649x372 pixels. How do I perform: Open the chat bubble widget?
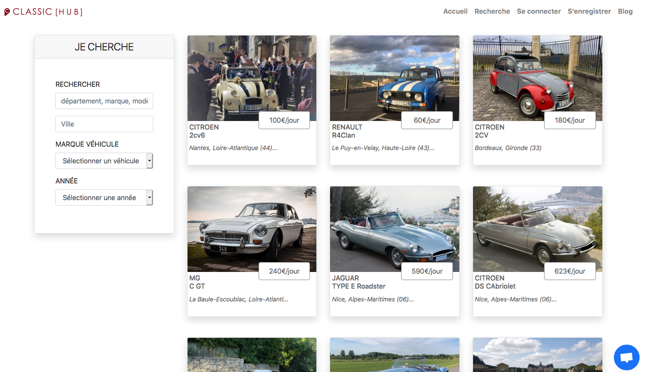pyautogui.click(x=626, y=357)
